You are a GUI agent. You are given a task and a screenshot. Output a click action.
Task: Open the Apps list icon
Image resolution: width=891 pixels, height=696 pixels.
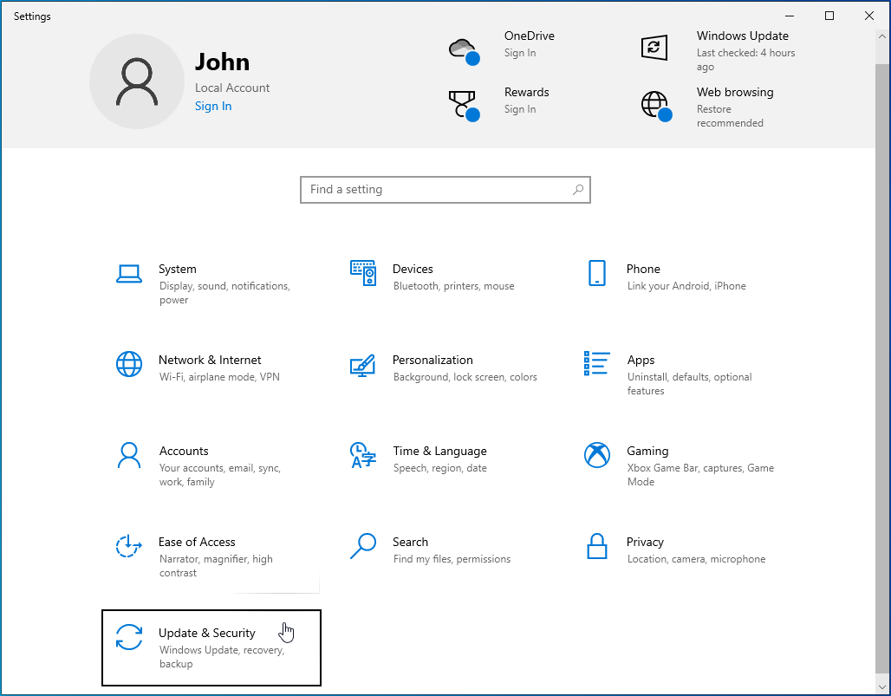[x=597, y=364]
